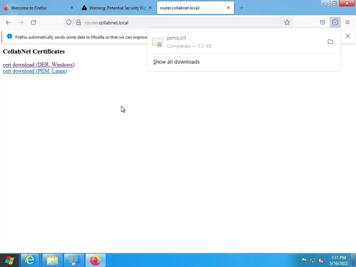Show penis.crt in its folder
Image resolution: width=356 pixels, height=267 pixels.
[330, 42]
